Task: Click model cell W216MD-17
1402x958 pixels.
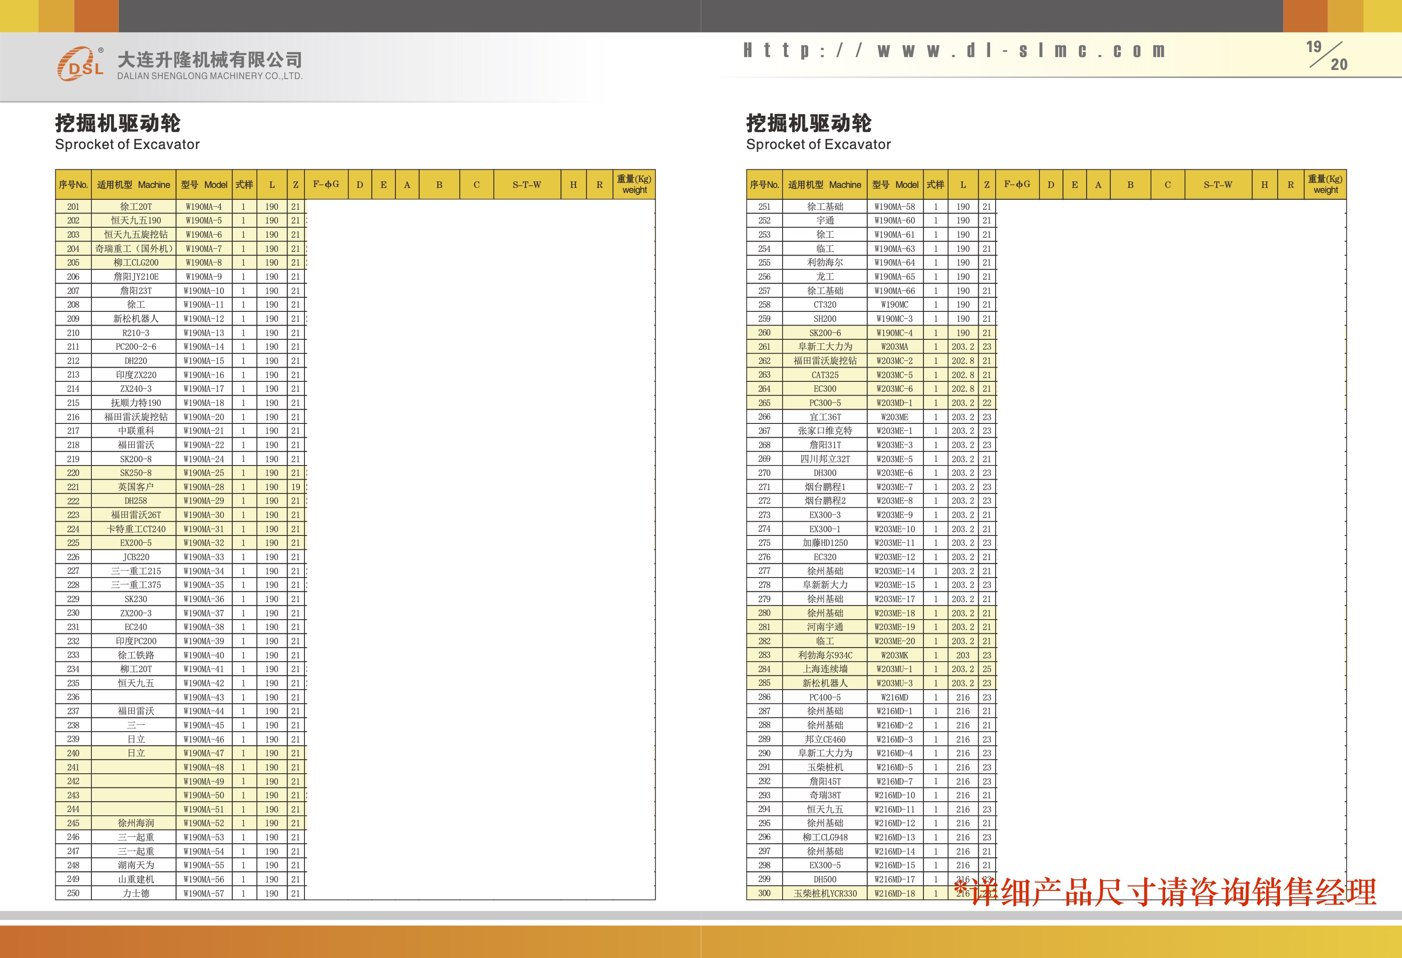Action: point(895,879)
